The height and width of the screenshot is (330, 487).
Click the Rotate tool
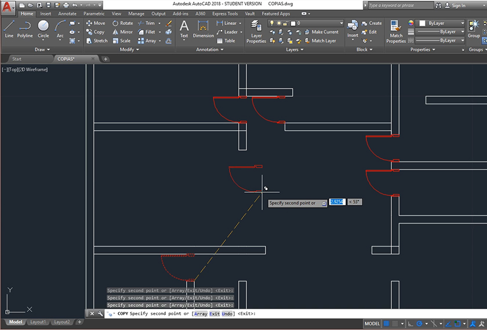[x=122, y=23]
